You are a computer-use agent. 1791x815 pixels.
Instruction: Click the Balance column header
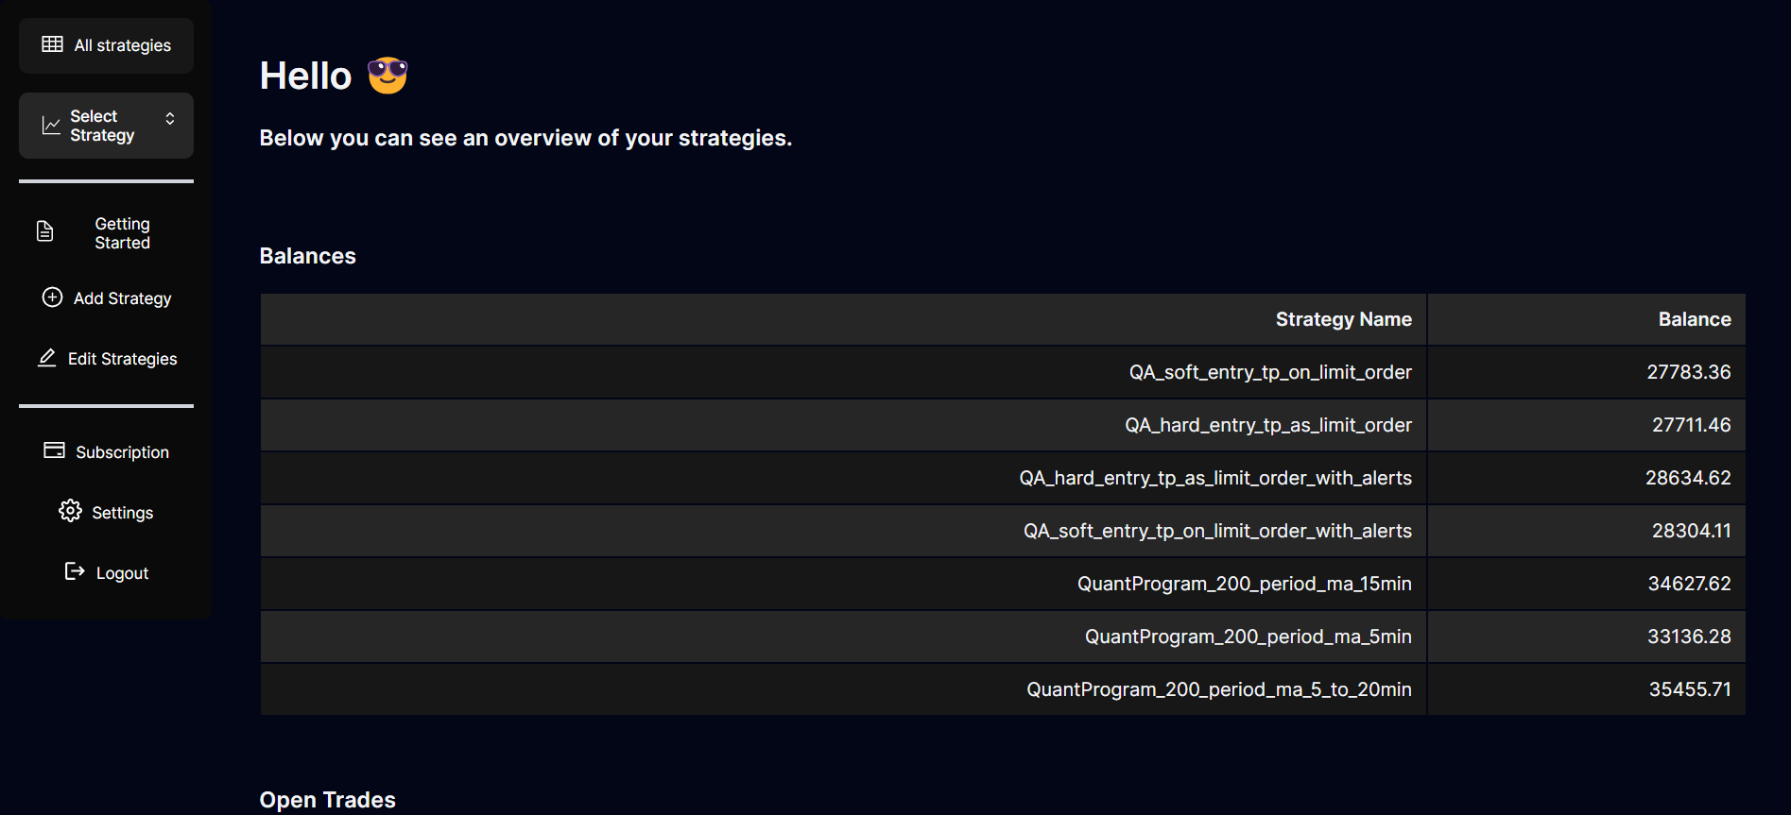click(x=1695, y=319)
